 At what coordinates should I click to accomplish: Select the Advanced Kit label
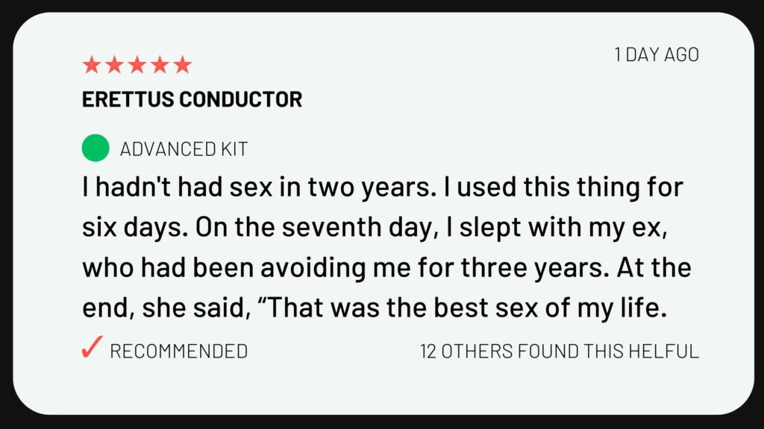(x=184, y=149)
